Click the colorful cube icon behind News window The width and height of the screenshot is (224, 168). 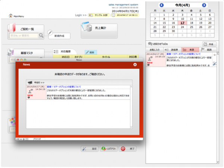tap(12, 121)
